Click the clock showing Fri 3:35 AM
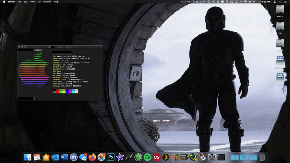290x163 pixels. point(264,2)
